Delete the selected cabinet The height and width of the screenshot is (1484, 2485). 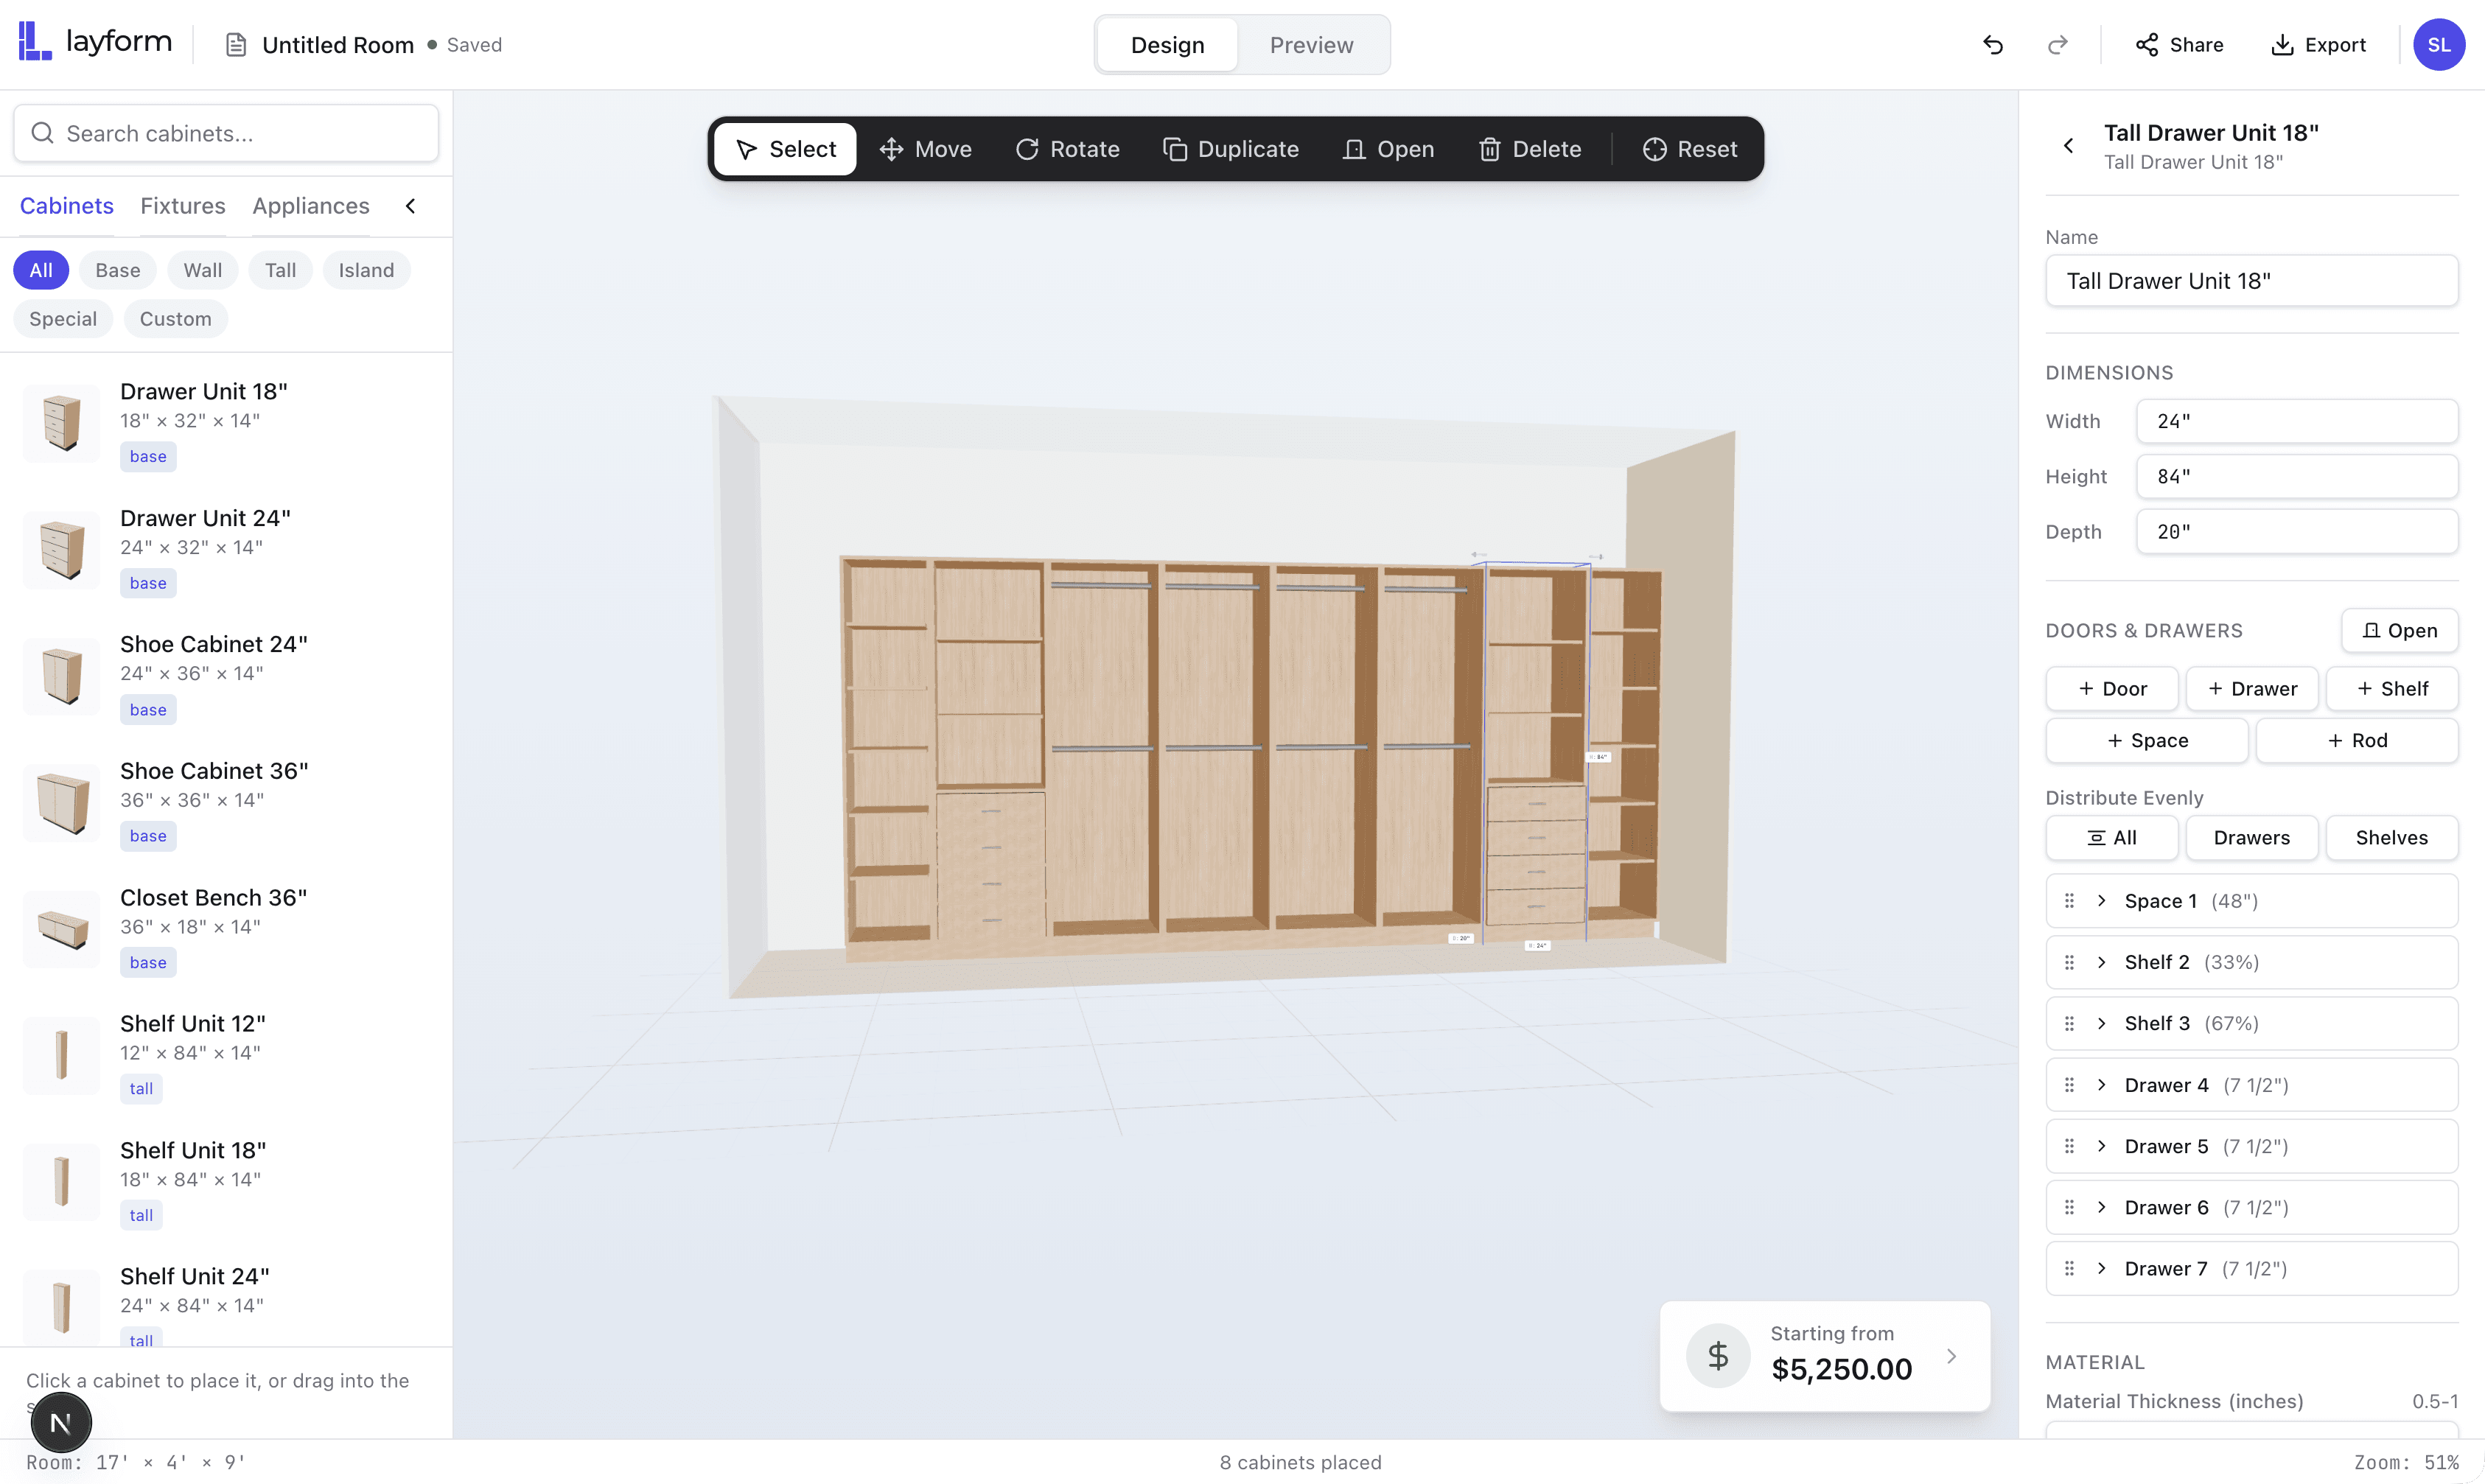1530,149
